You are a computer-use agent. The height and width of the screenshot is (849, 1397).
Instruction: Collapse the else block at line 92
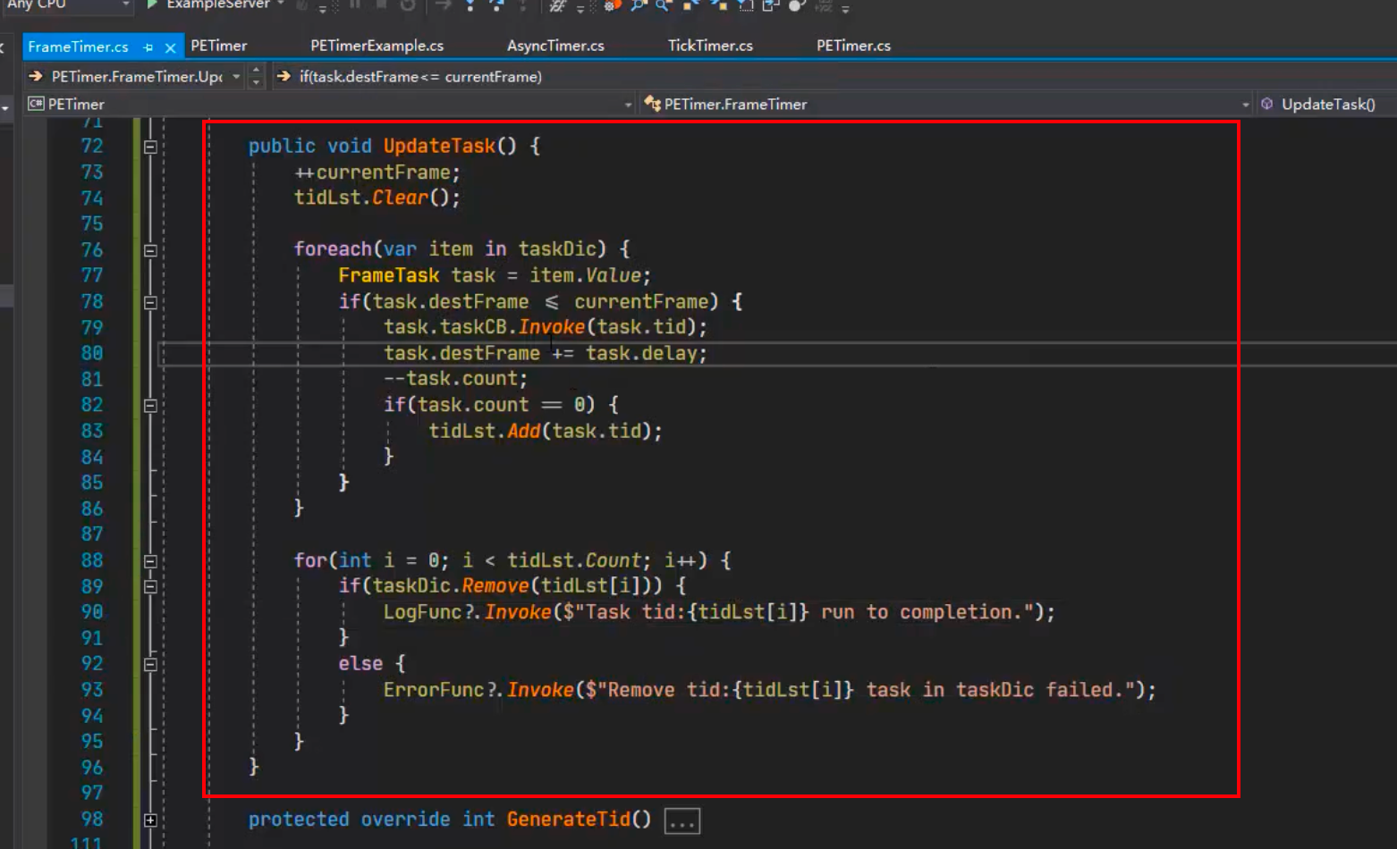click(x=150, y=665)
